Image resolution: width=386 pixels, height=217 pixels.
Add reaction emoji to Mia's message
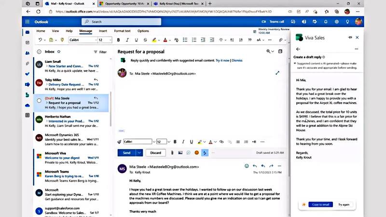(x=247, y=166)
